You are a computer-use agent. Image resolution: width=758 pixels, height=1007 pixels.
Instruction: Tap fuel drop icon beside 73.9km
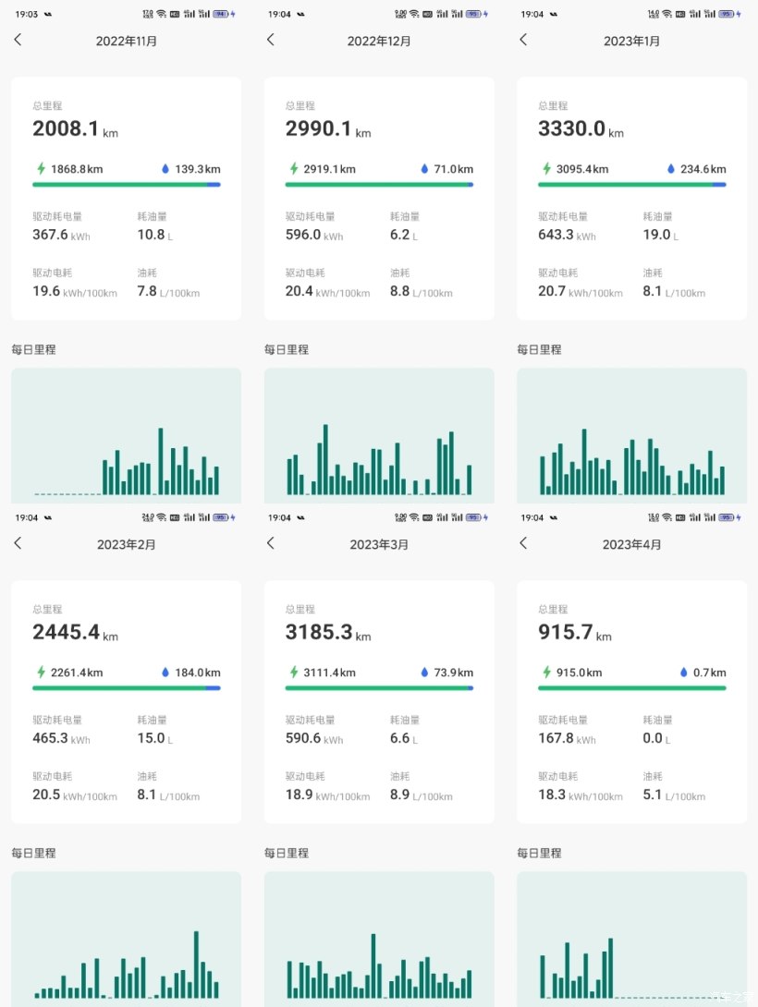point(424,672)
